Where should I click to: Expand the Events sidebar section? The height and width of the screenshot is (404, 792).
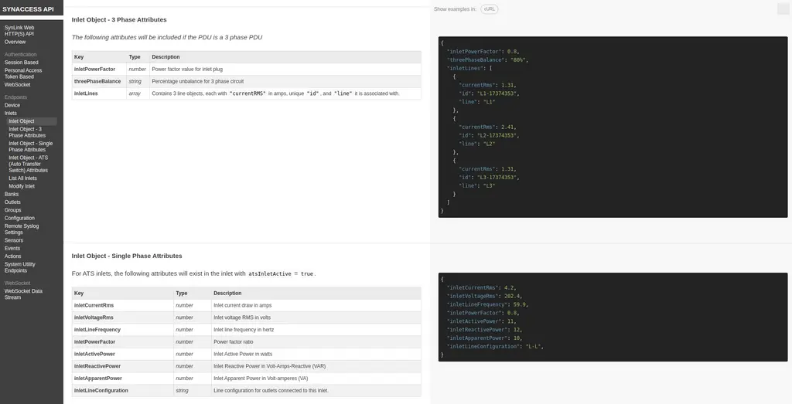(x=12, y=249)
